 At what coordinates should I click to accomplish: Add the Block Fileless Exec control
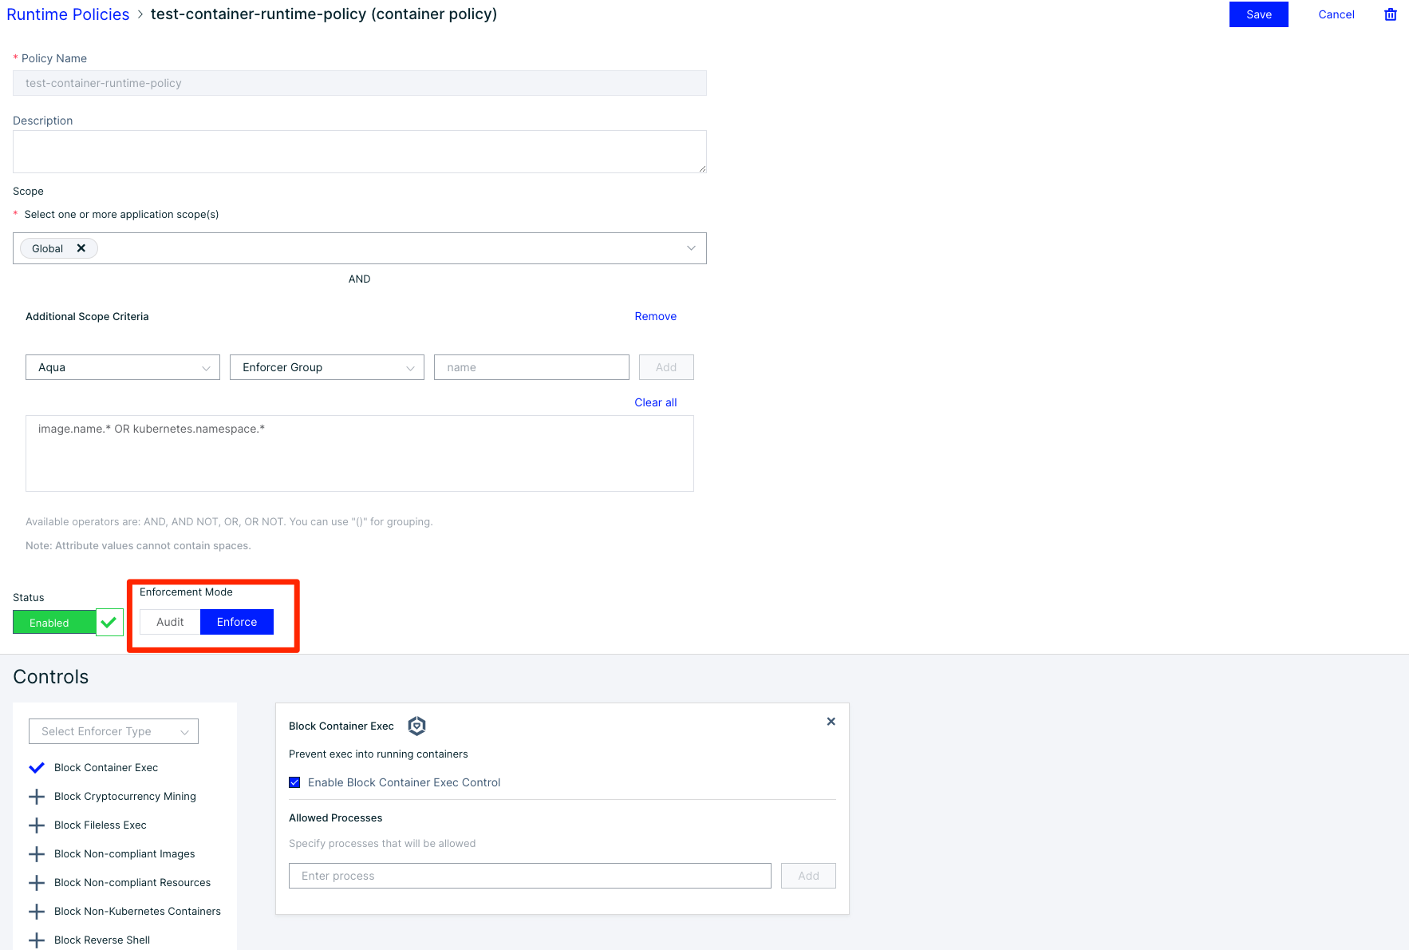pos(36,825)
